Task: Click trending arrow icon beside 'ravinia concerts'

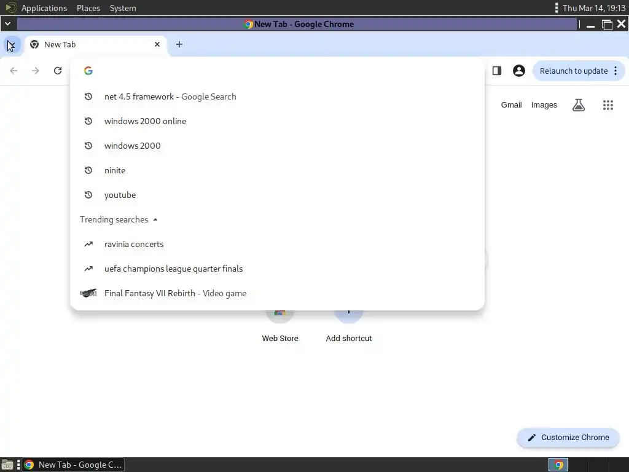Action: (x=88, y=244)
